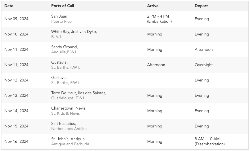
Task: Select St. John's, Antigua port
Action: 68,139
